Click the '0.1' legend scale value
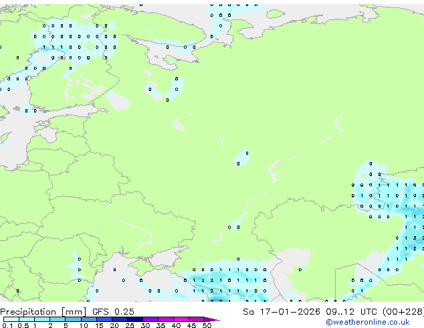The width and height of the screenshot is (424, 328). [7, 325]
